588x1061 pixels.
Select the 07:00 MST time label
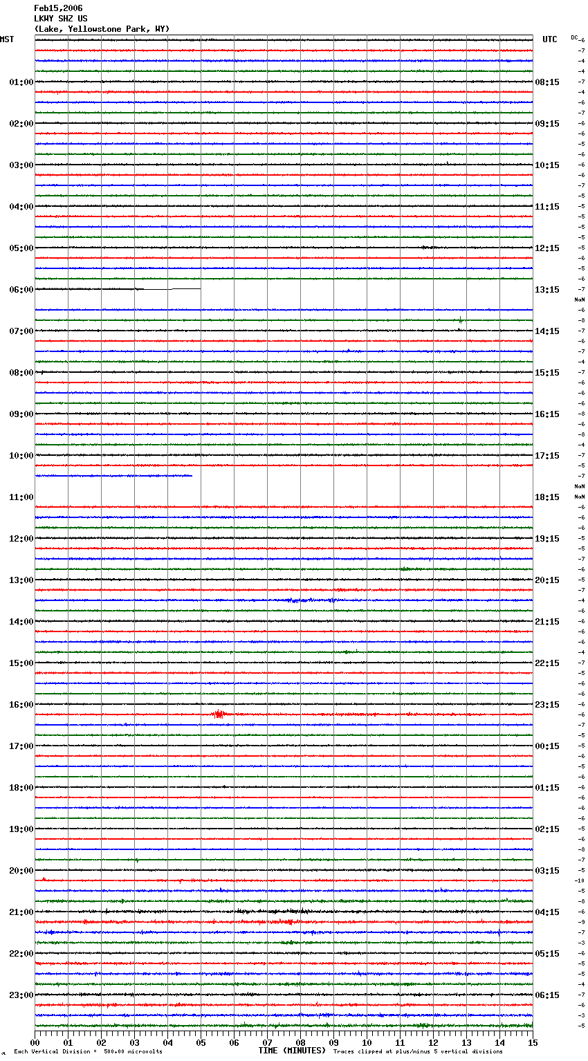click(21, 331)
